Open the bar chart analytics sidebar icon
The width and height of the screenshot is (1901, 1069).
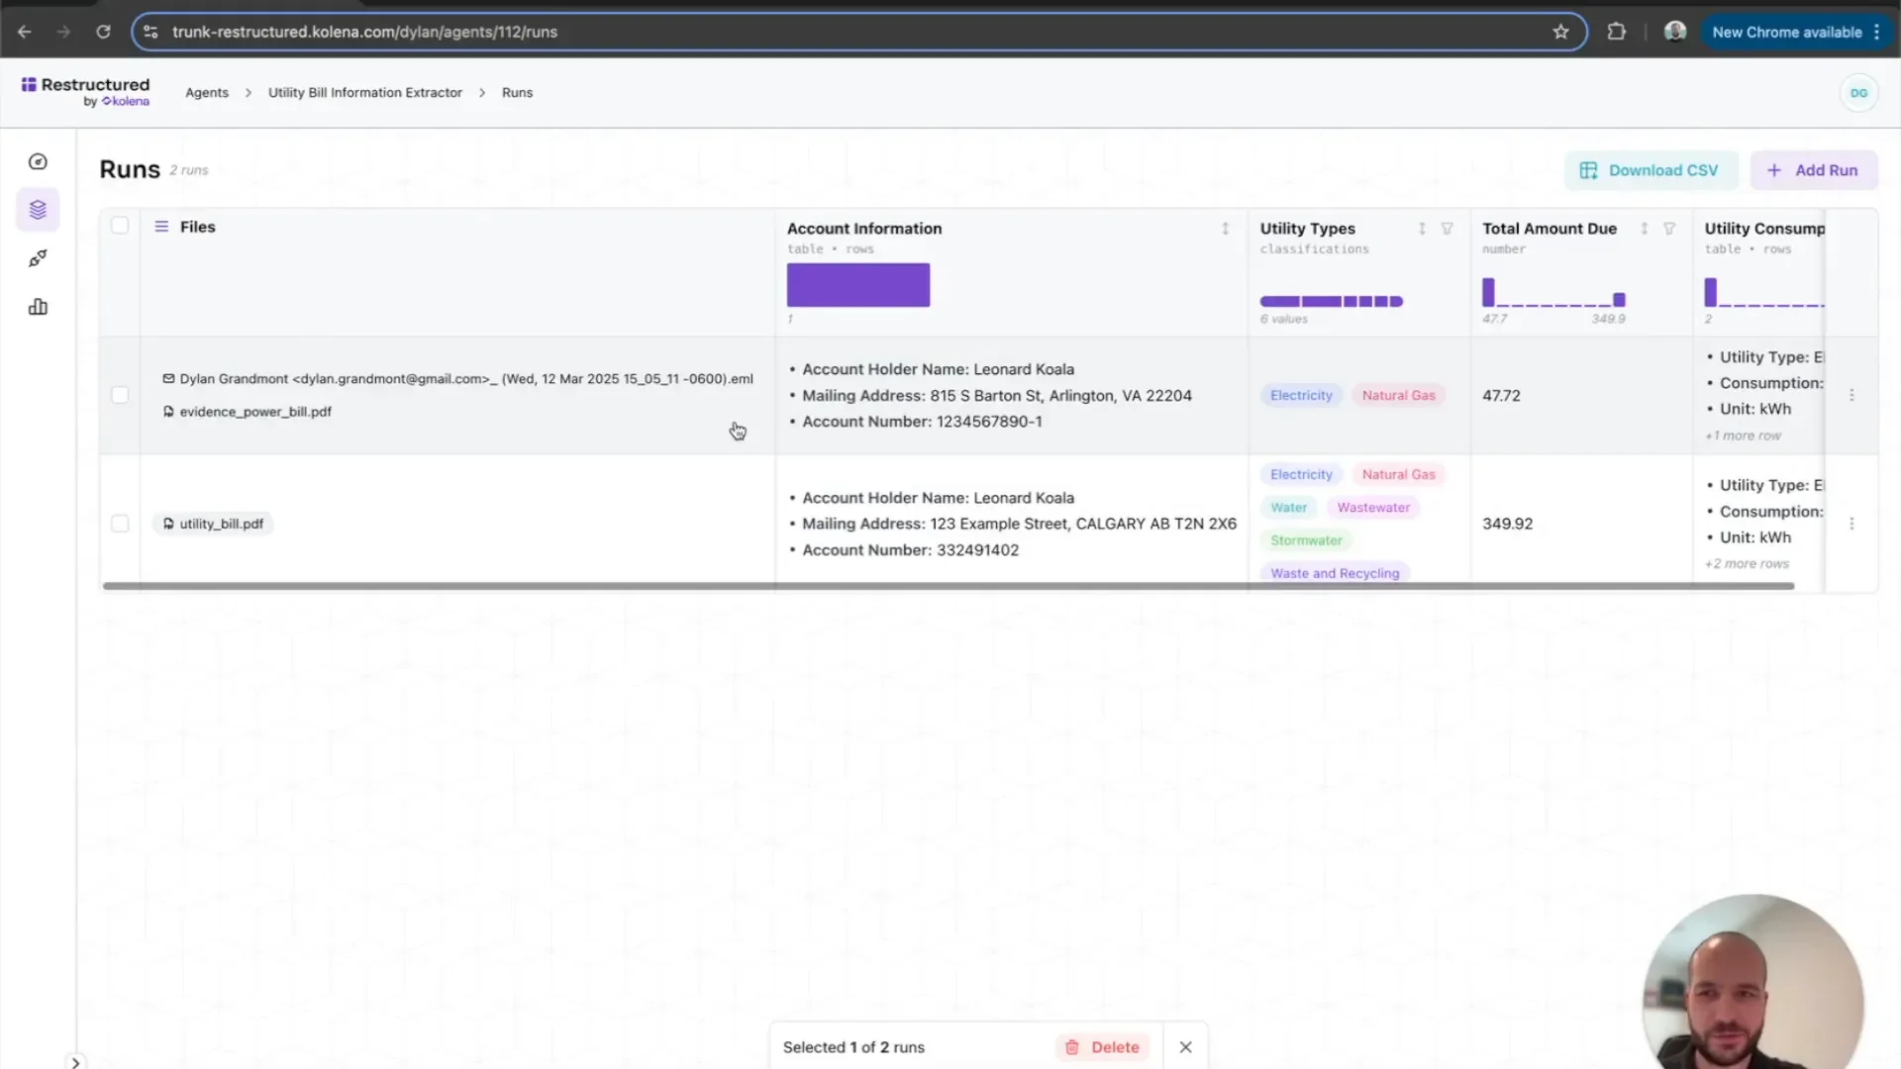pyautogui.click(x=38, y=307)
